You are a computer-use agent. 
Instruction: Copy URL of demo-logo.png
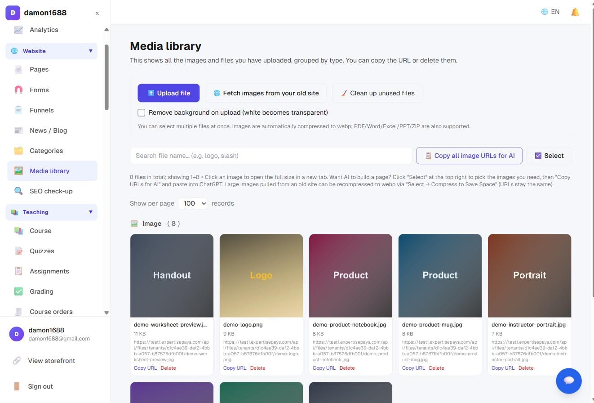(x=235, y=368)
